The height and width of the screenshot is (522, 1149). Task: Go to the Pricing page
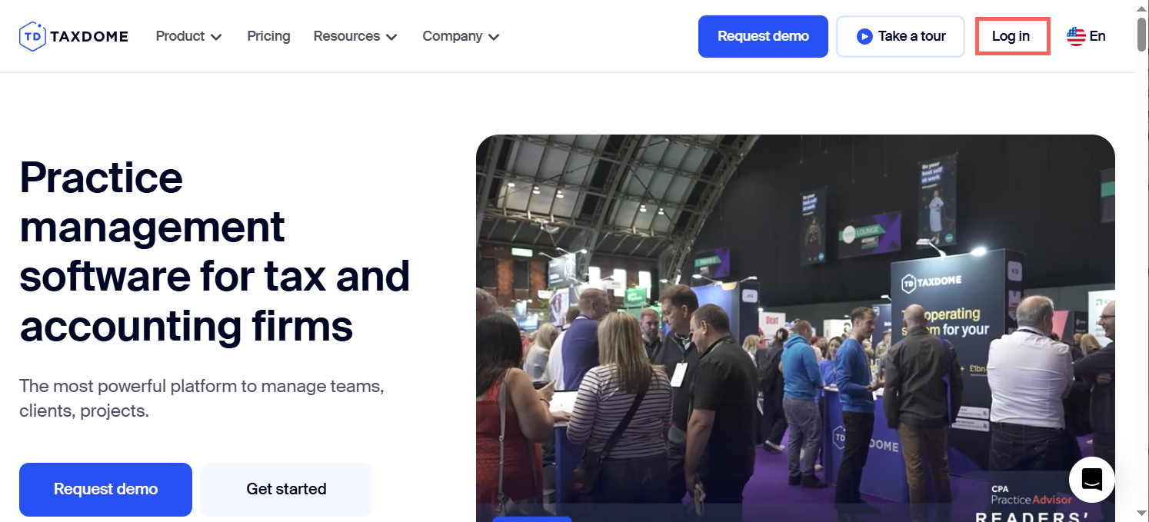268,36
